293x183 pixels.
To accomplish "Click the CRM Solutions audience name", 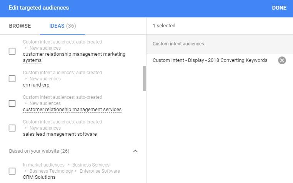I will point(39,177).
